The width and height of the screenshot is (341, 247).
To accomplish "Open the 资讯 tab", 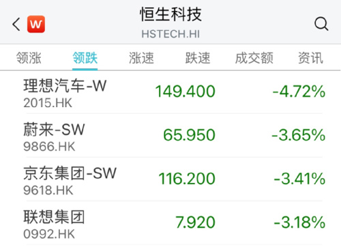I will [x=310, y=58].
